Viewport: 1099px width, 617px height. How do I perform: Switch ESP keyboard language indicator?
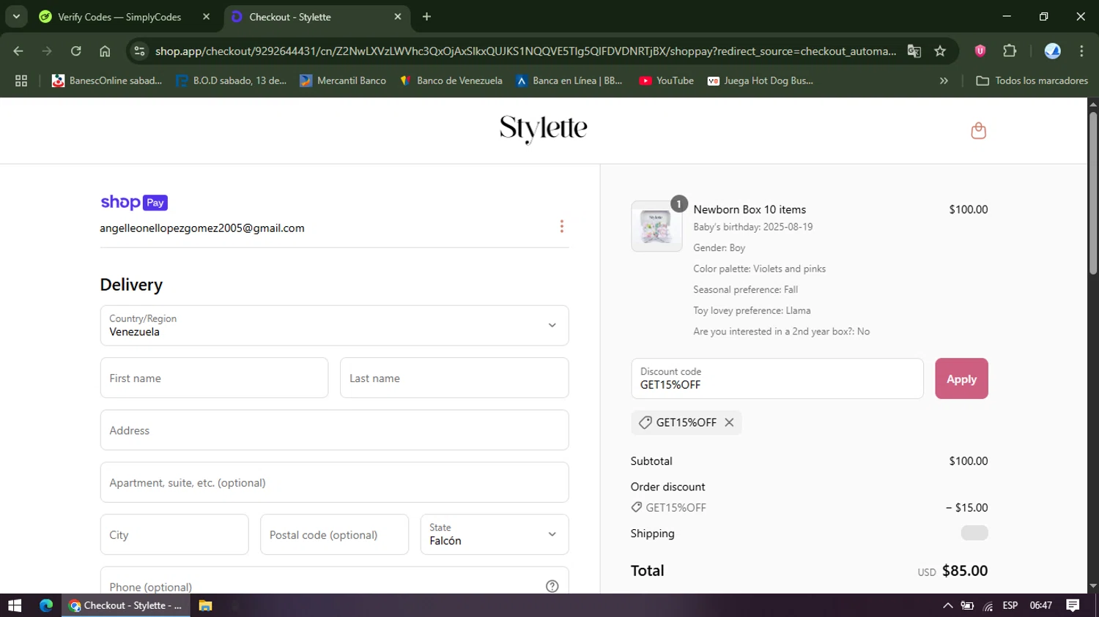click(x=1010, y=605)
